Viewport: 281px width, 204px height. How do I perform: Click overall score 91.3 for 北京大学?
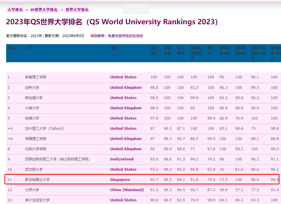154,190
